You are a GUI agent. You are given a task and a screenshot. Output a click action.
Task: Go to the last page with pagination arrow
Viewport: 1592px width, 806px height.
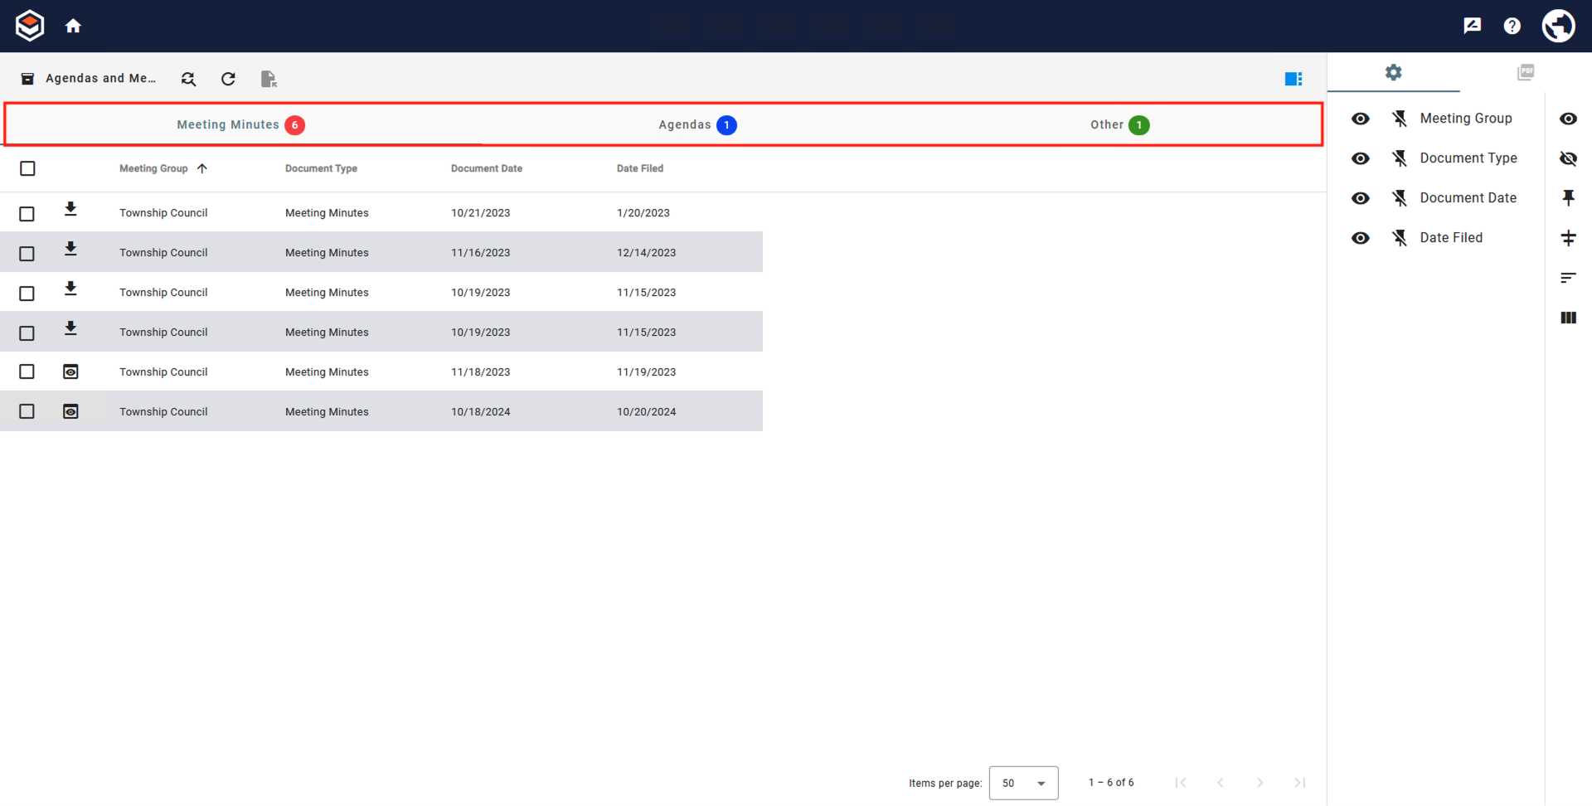tap(1299, 783)
